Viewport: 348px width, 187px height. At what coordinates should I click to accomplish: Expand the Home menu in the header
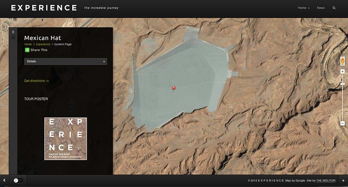pos(303,8)
